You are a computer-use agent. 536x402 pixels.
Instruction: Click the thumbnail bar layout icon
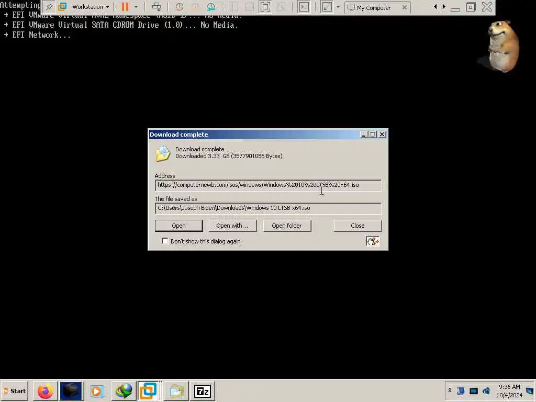(250, 7)
